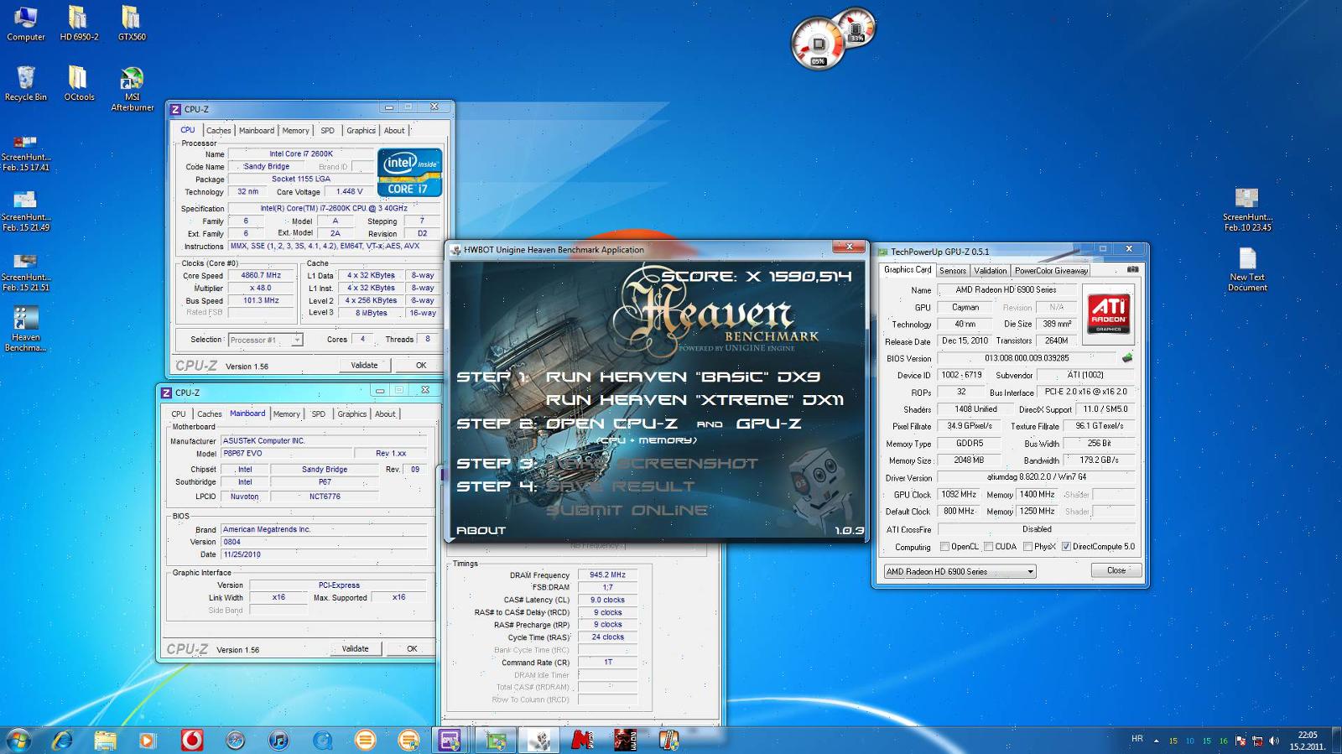The width and height of the screenshot is (1342, 754).
Task: Click the Close button in GPU-Z
Action: coord(1116,570)
